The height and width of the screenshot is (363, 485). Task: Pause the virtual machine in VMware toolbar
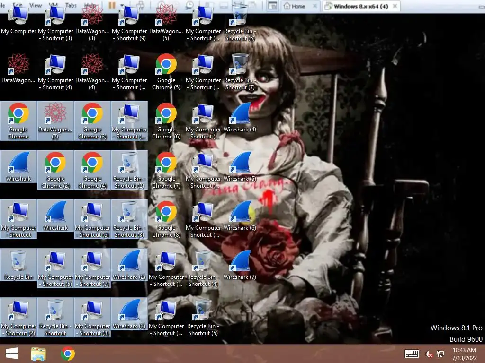click(x=112, y=5)
